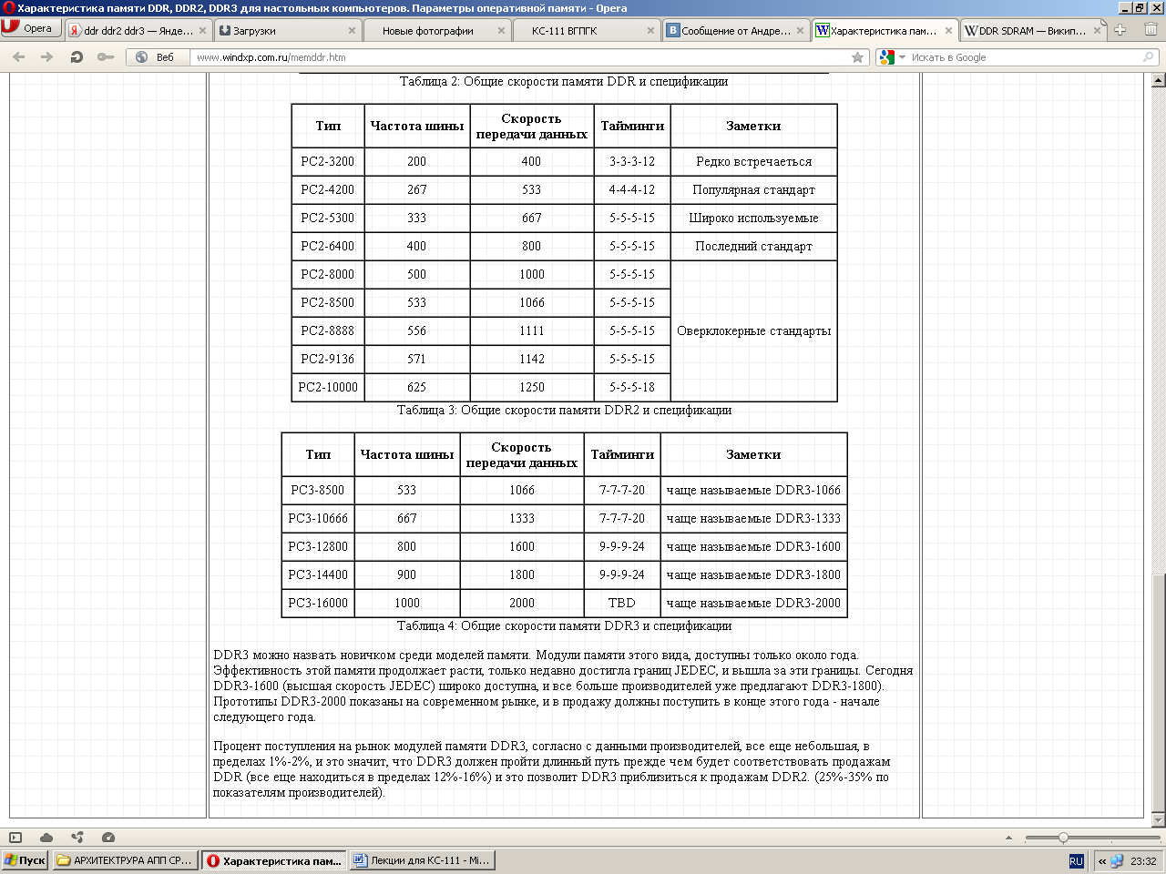This screenshot has width=1166, height=874.
Task: Click the search magnifier icon
Action: pyautogui.click(x=1149, y=56)
